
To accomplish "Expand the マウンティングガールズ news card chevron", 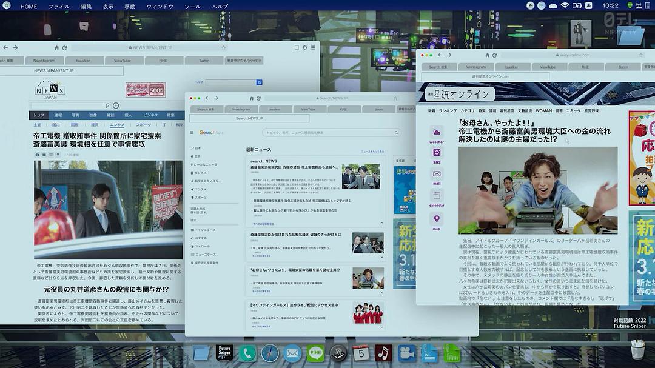I will click(381, 327).
